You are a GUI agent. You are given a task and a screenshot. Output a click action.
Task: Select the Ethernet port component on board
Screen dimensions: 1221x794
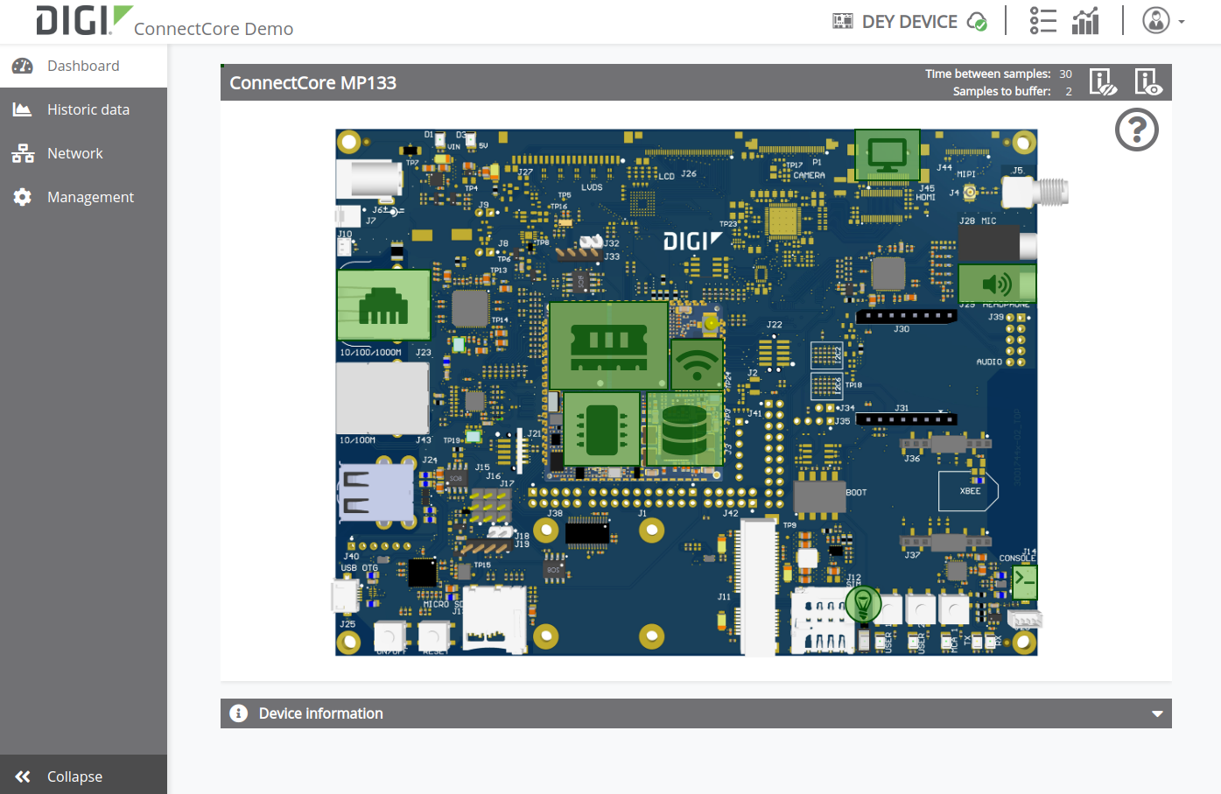coord(383,305)
